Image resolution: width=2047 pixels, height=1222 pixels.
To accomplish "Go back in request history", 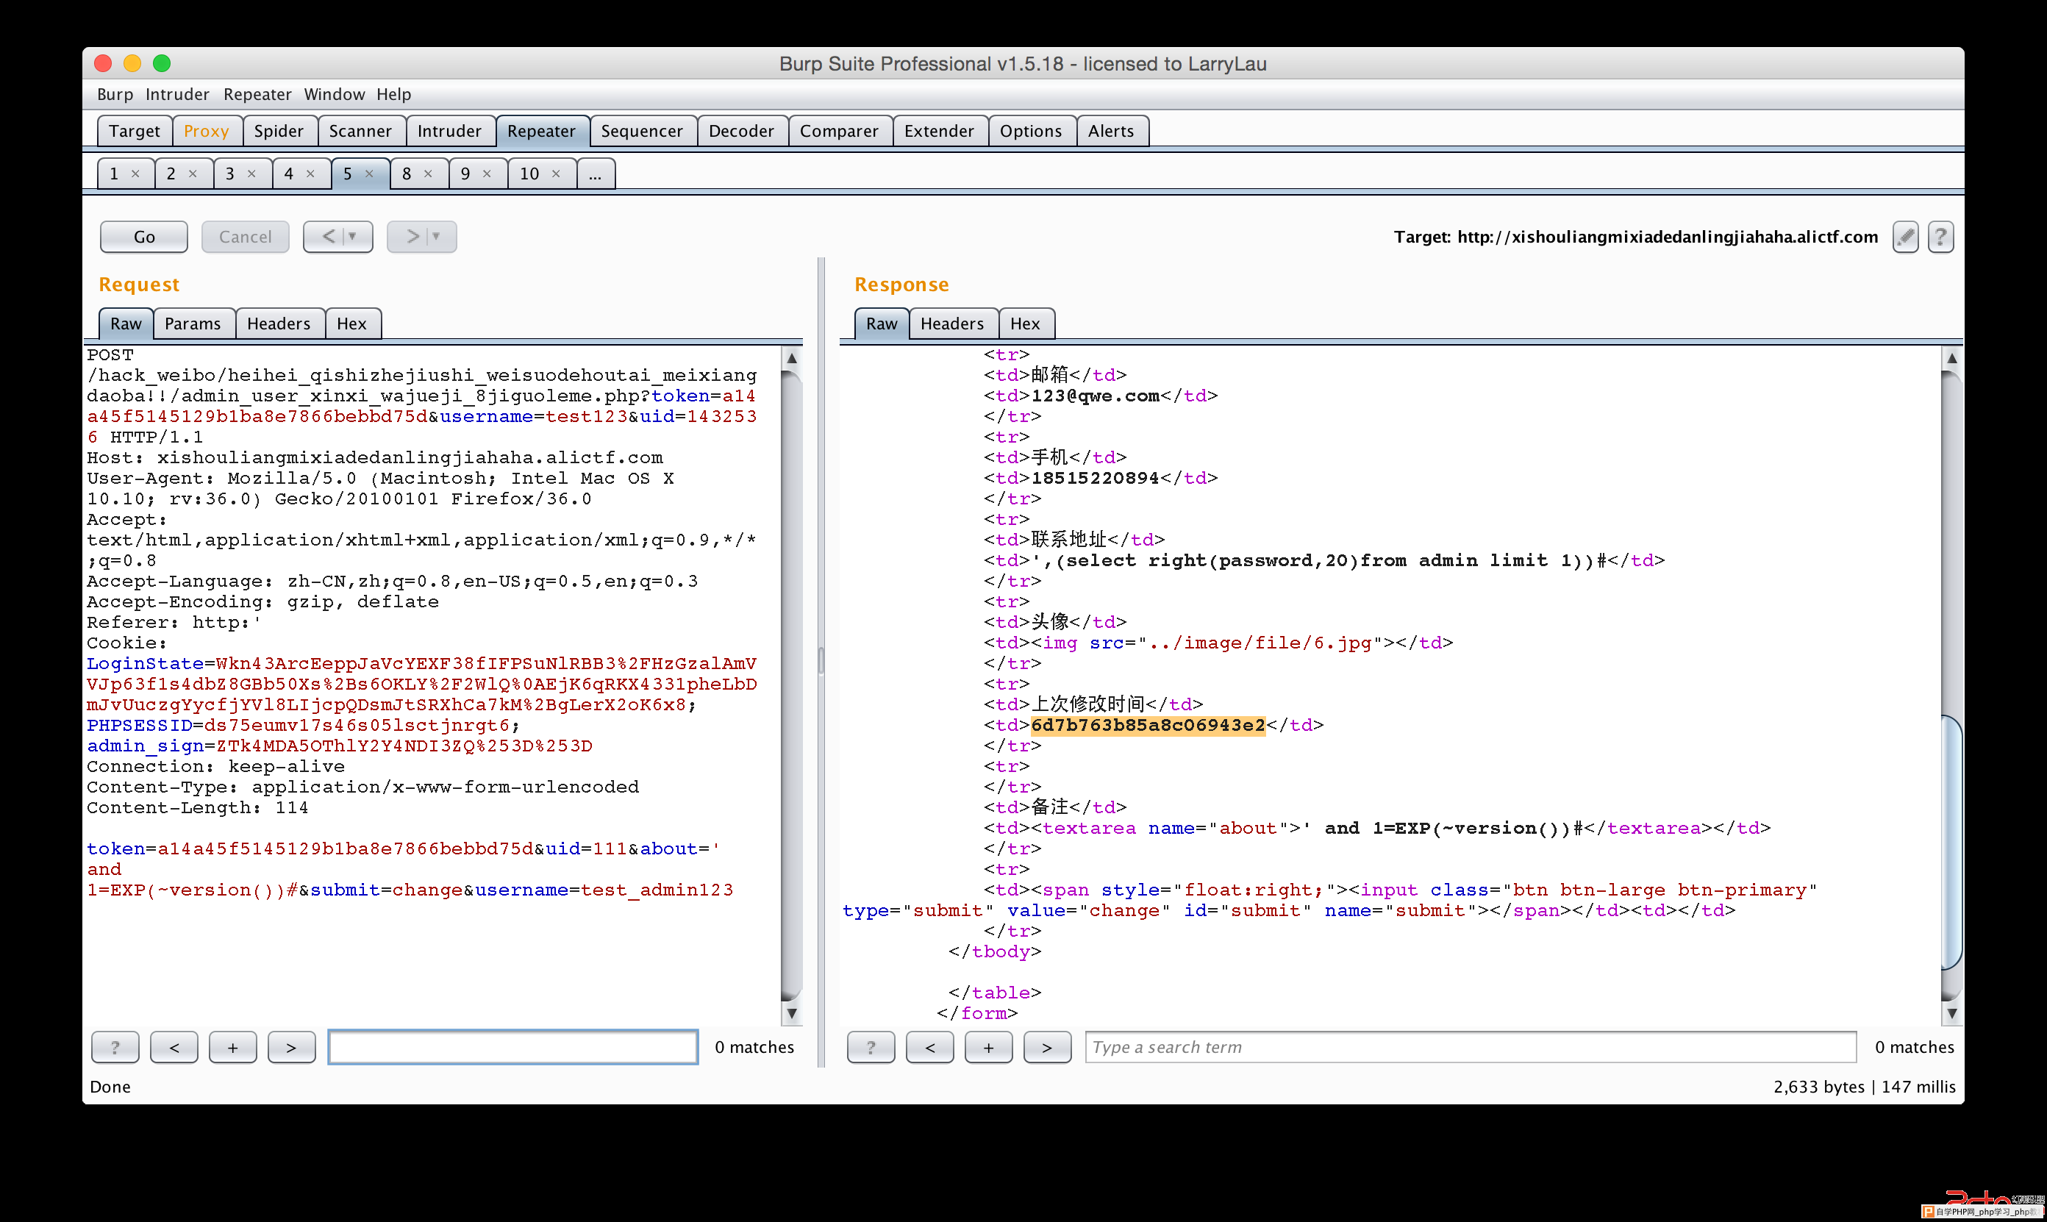I will [329, 237].
